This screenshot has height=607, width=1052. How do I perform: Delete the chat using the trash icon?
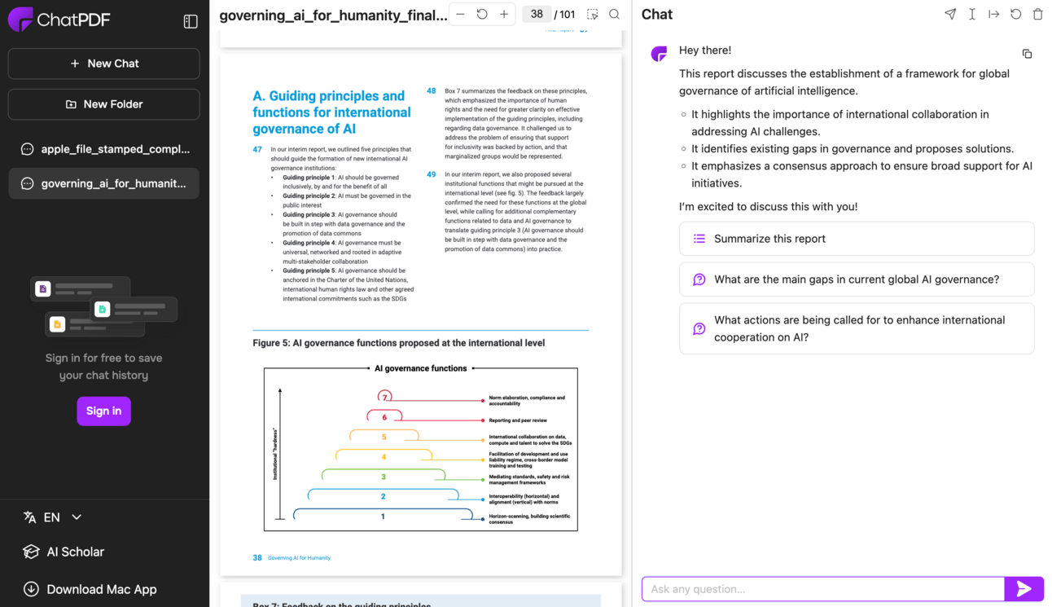pos(1038,14)
